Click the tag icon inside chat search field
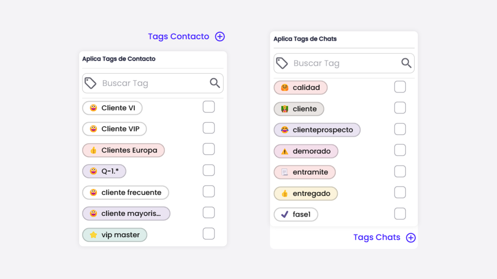The height and width of the screenshot is (279, 497). 282,63
